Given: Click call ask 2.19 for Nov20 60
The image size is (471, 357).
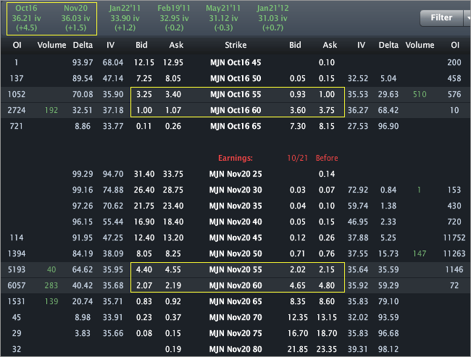Looking at the screenshot, I should (173, 285).
